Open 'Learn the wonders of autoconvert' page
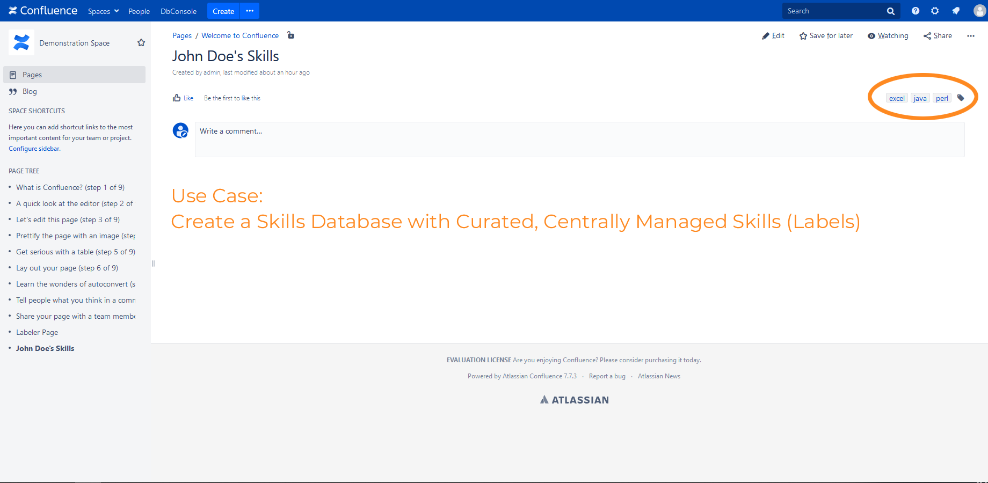This screenshot has height=483, width=988. click(x=76, y=284)
